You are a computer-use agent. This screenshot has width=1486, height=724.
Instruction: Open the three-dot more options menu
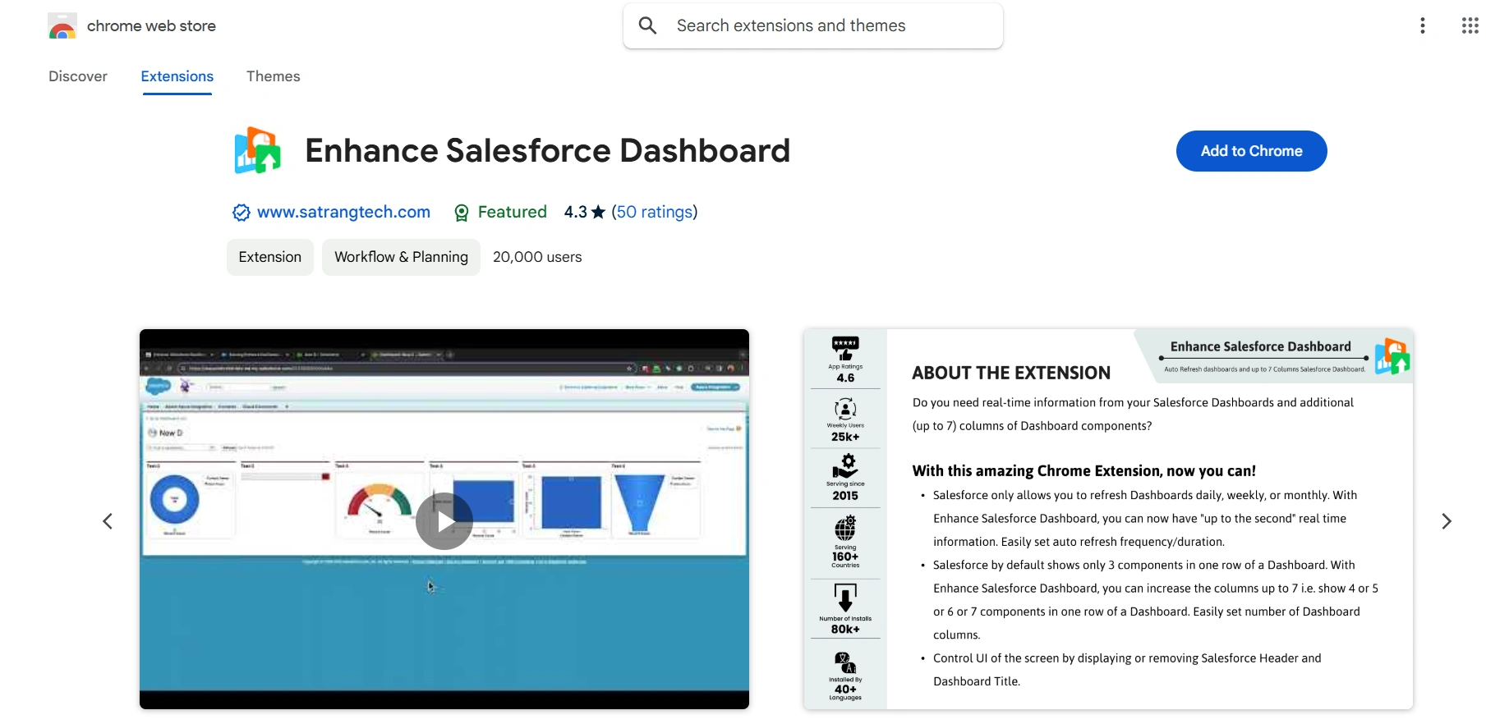1423,25
